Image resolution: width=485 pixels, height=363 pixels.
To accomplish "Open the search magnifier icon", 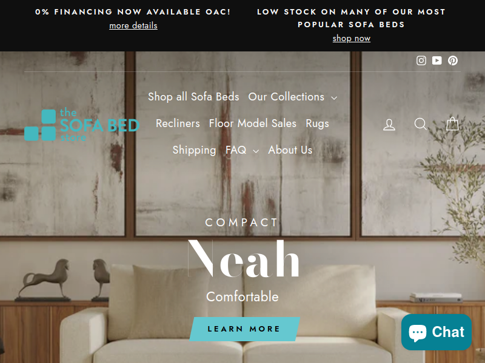I will [420, 124].
